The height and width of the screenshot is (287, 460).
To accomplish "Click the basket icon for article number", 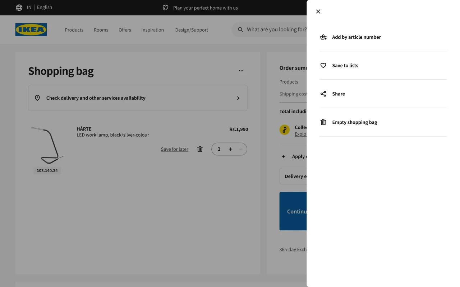I will (323, 37).
